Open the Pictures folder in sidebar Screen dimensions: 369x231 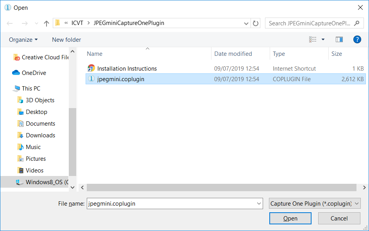[x=36, y=159]
